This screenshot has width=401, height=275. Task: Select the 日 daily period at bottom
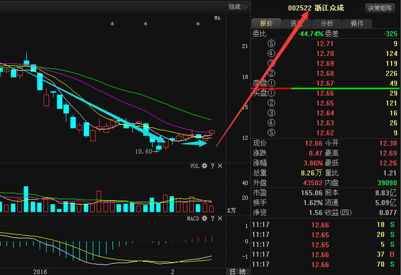pyautogui.click(x=232, y=271)
